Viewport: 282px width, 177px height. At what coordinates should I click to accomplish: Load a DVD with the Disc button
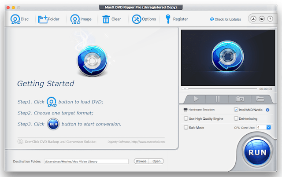(19, 19)
